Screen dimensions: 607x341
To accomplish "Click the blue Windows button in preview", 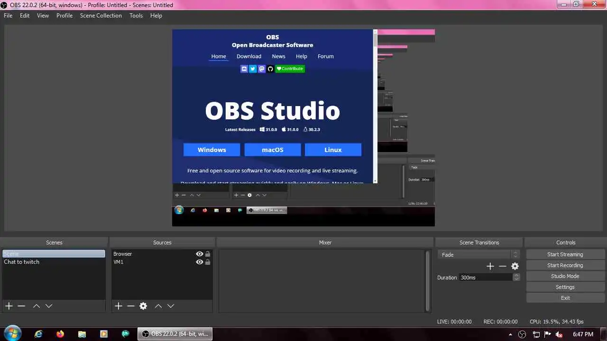I will 212,150.
